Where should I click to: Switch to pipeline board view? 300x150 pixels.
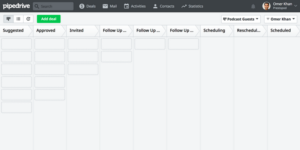tap(8, 19)
